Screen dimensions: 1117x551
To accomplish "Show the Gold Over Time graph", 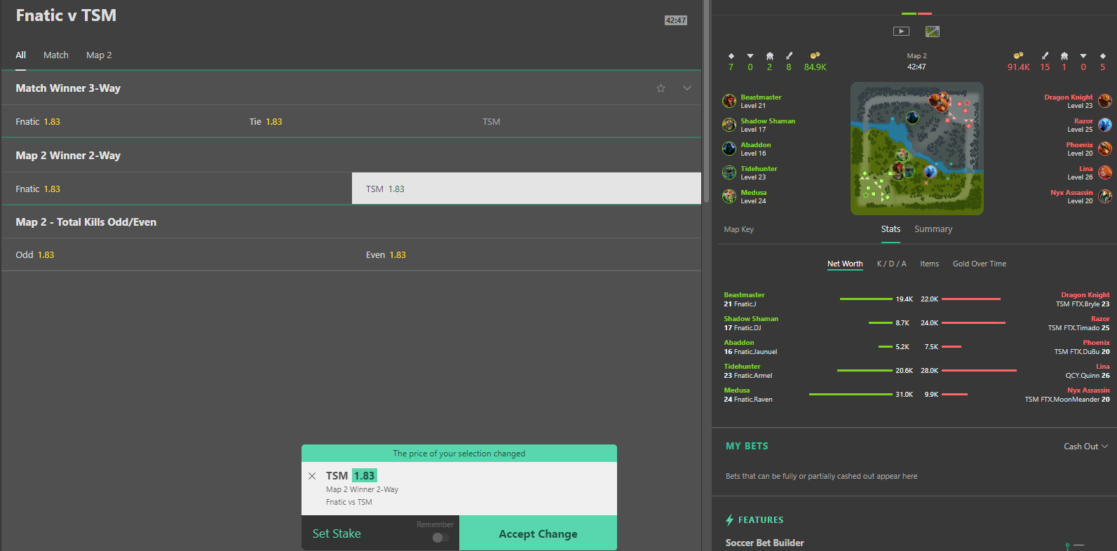I will pos(980,264).
